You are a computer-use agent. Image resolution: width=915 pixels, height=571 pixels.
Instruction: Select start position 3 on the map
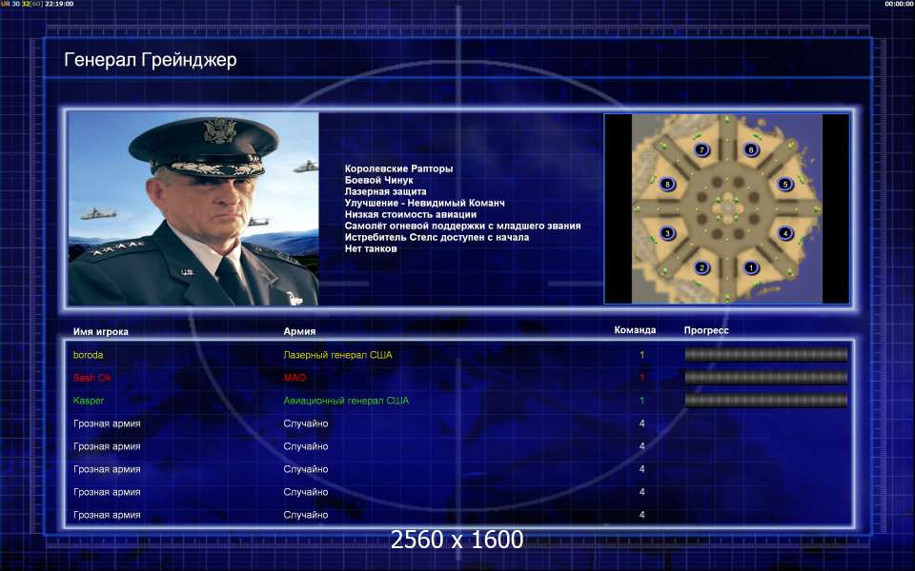pyautogui.click(x=667, y=233)
